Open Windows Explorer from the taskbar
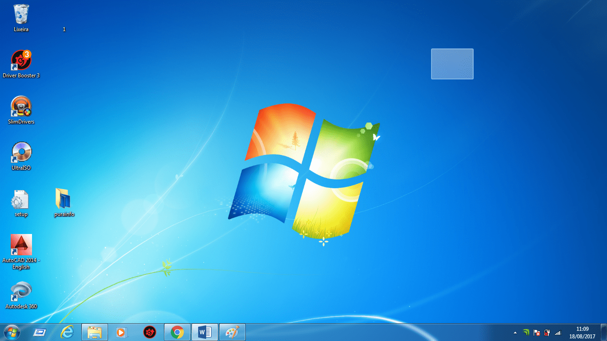This screenshot has height=341, width=607. (95, 332)
